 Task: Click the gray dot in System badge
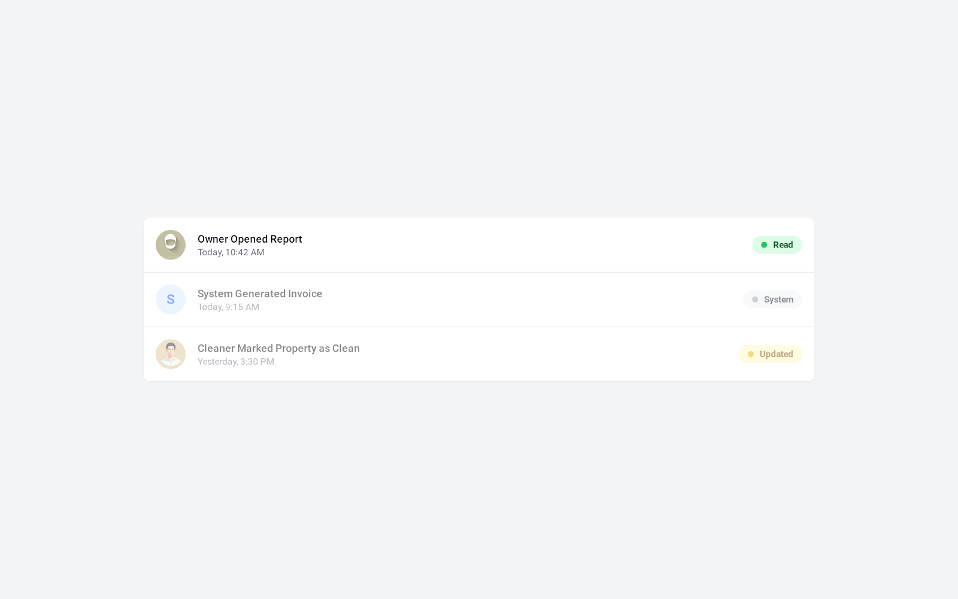point(755,299)
